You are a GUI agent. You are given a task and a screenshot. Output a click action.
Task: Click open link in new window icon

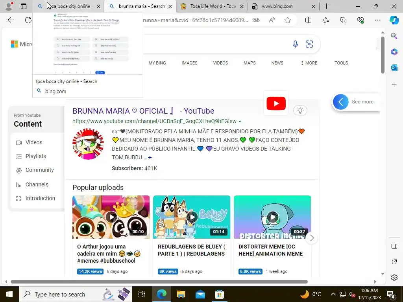pyautogui.click(x=394, y=262)
